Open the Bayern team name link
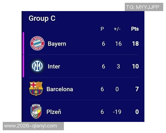 [57, 44]
